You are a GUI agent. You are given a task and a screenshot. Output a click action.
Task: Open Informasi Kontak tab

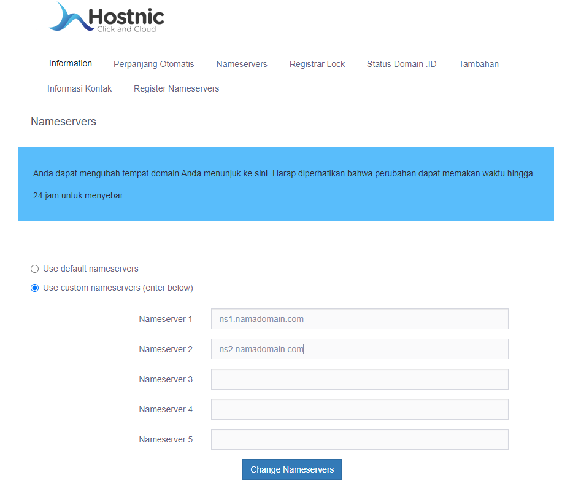[x=79, y=88]
